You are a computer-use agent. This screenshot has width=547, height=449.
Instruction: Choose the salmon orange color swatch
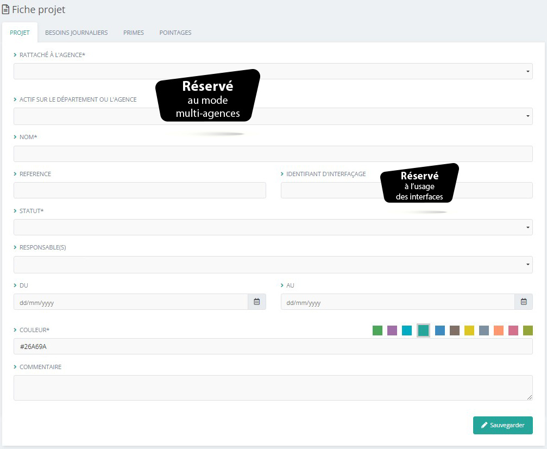point(499,330)
